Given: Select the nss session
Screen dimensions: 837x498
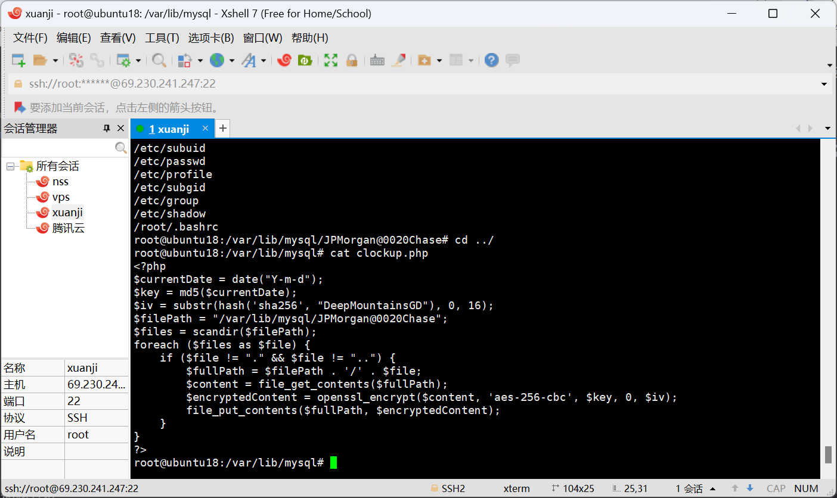Looking at the screenshot, I should point(60,182).
